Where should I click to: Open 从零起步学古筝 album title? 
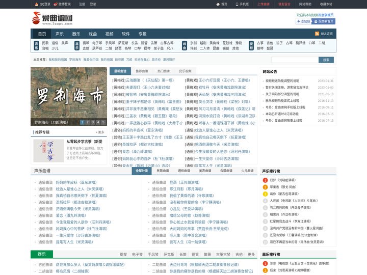point(84,142)
